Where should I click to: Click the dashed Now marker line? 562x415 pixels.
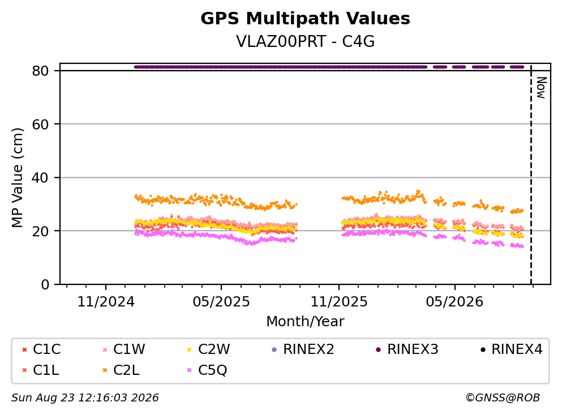coord(531,174)
